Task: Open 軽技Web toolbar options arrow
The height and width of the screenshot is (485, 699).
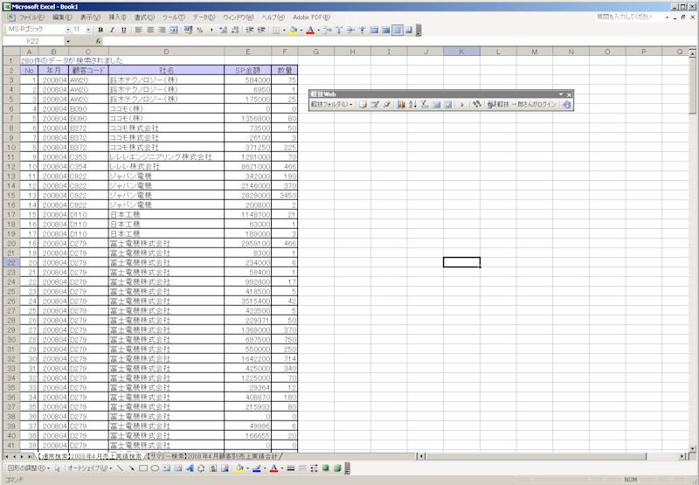Action: (561, 94)
